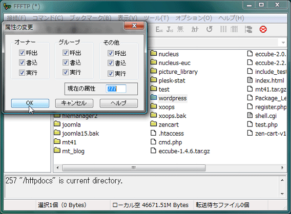This screenshot has width=291, height=214.
Task: Select the test.php file name
Action: pos(266,124)
